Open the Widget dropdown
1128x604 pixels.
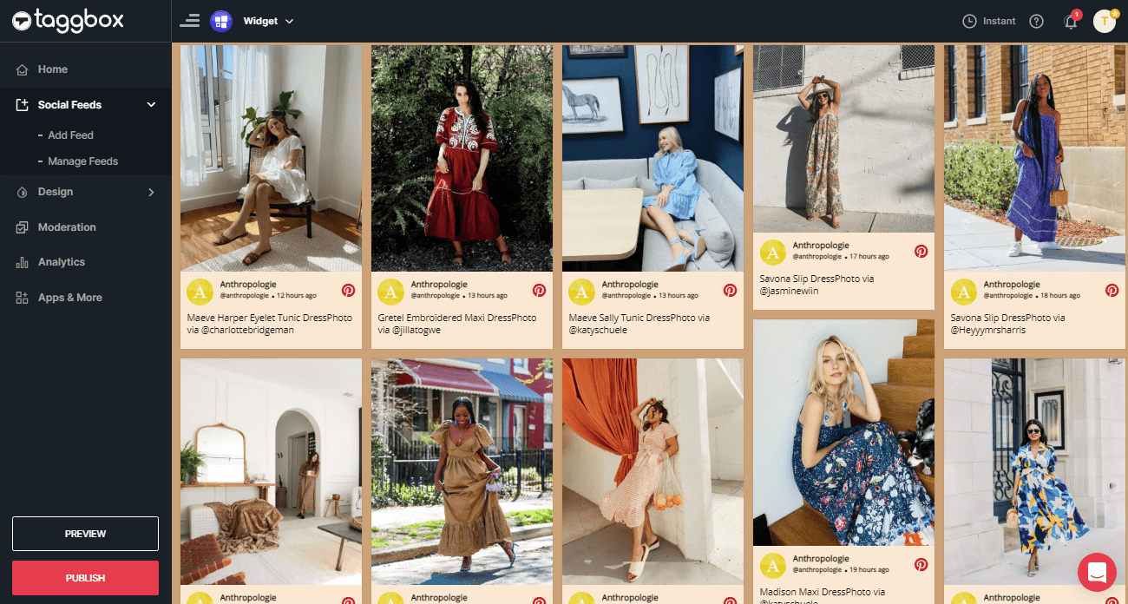pyautogui.click(x=268, y=21)
